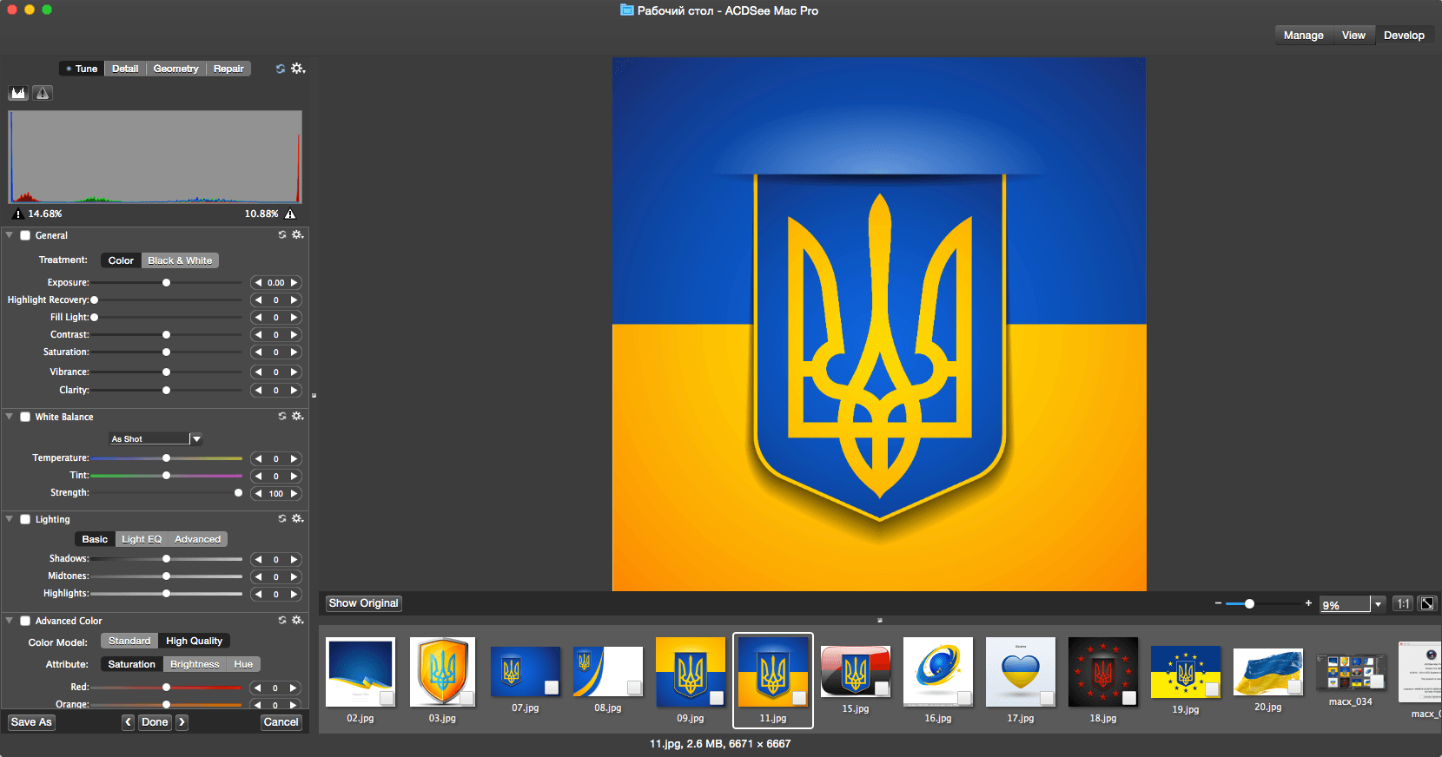Image resolution: width=1442 pixels, height=757 pixels.
Task: Open General section gear menu
Action: pyautogui.click(x=298, y=235)
